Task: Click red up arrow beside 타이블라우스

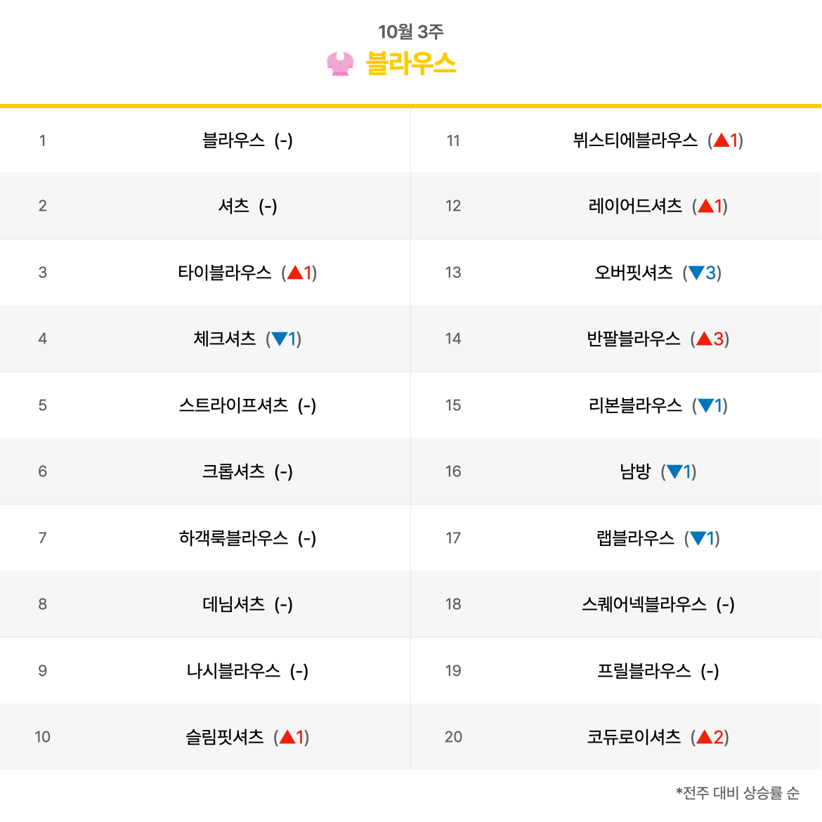Action: pos(295,273)
